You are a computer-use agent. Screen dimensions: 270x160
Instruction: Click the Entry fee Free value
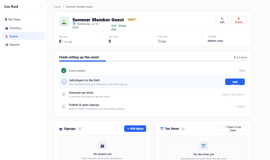[162, 41]
